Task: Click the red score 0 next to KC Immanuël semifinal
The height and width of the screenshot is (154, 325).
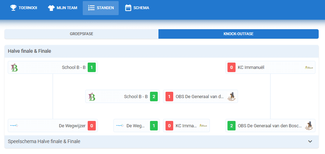Action: [231, 68]
